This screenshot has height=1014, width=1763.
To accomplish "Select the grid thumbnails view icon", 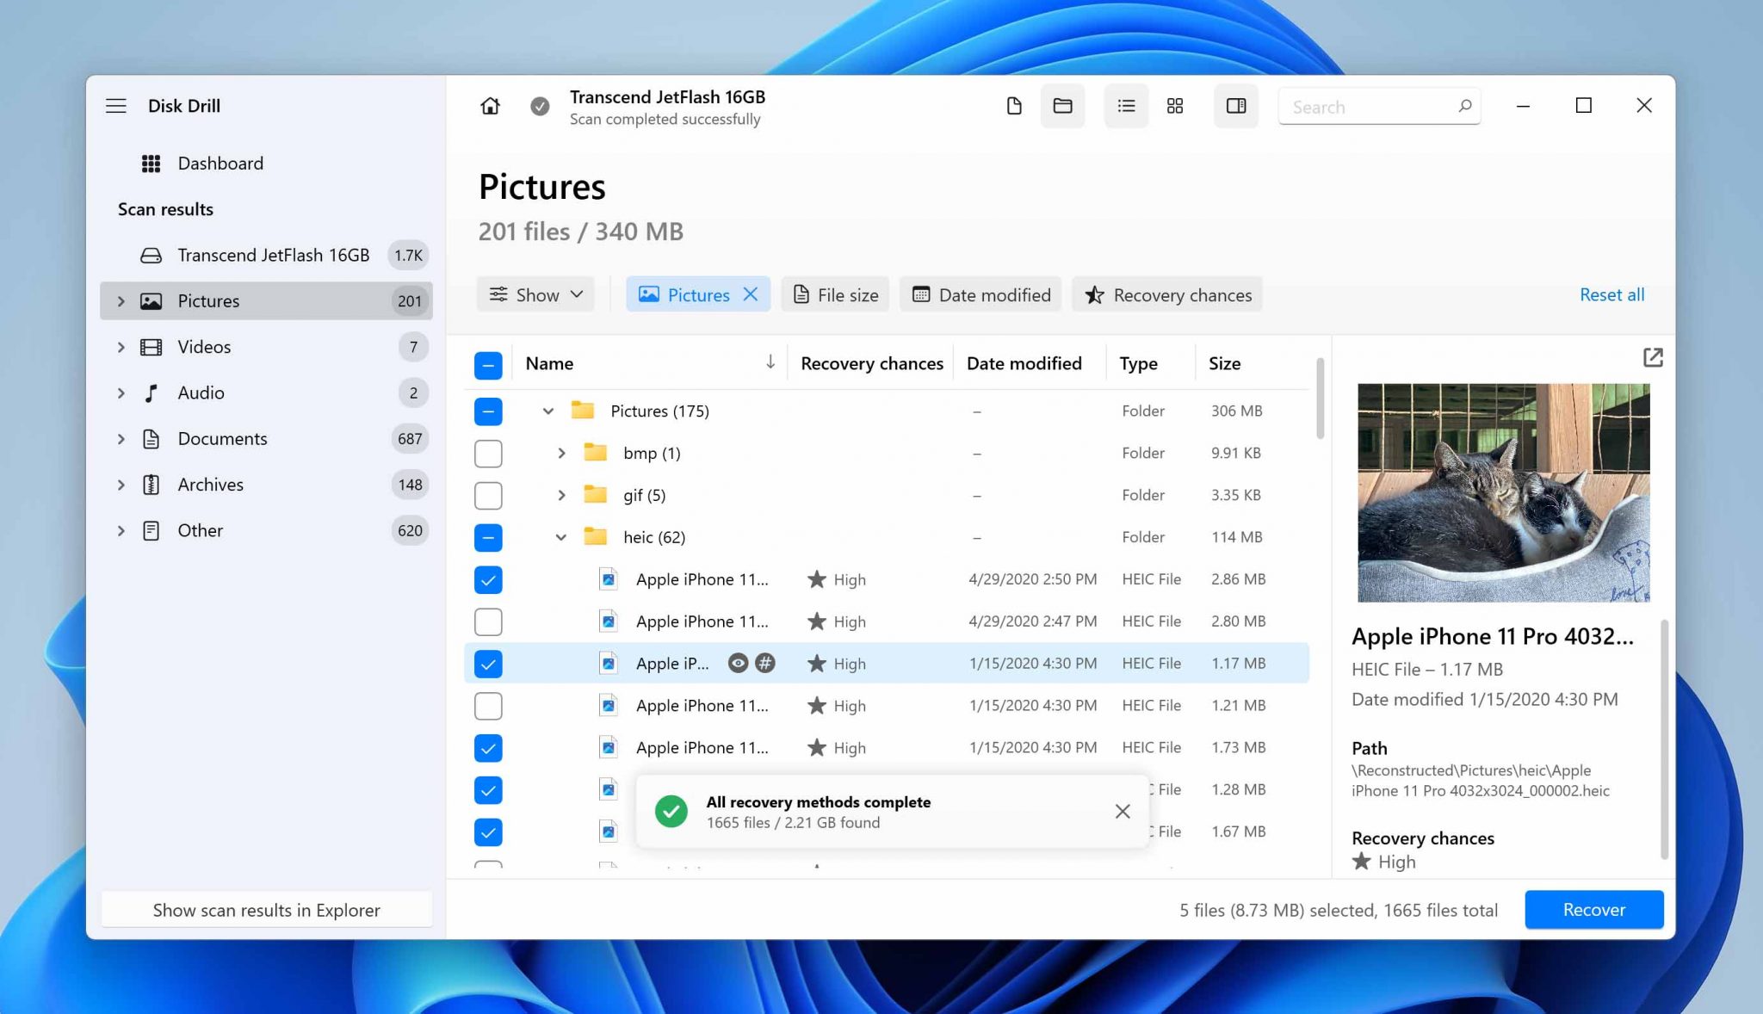I will click(x=1175, y=106).
